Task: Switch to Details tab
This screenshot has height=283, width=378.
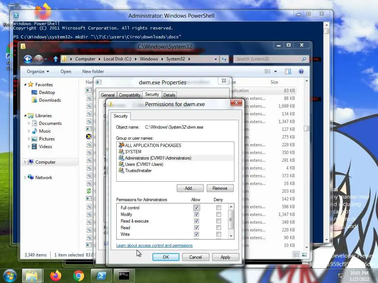Action: click(169, 95)
